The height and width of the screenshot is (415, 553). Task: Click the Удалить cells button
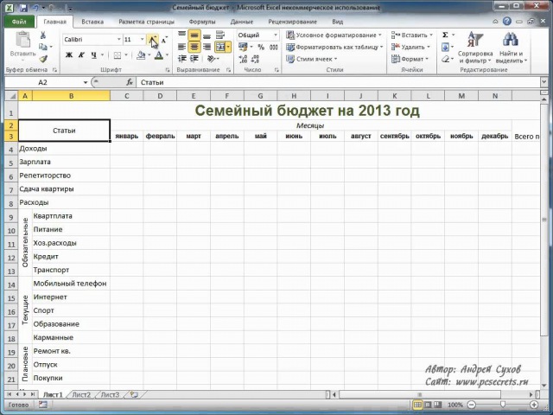point(410,47)
